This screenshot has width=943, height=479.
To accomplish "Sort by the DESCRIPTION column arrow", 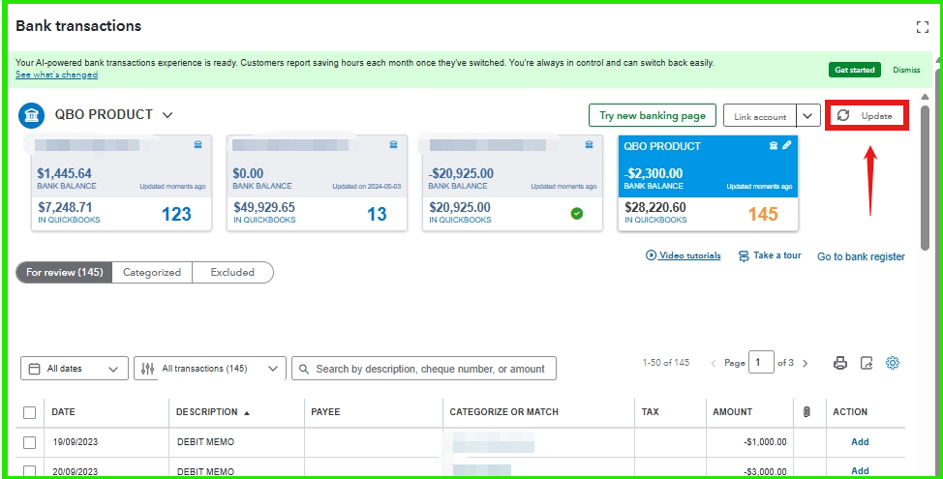I will [247, 413].
